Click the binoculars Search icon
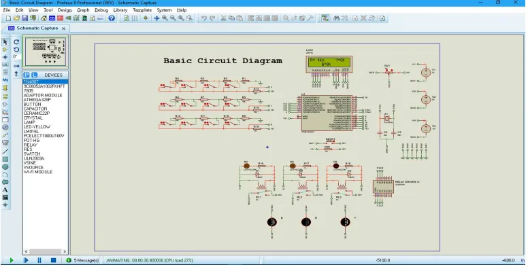Image resolution: width=528 pixels, height=269 pixels. (336, 18)
